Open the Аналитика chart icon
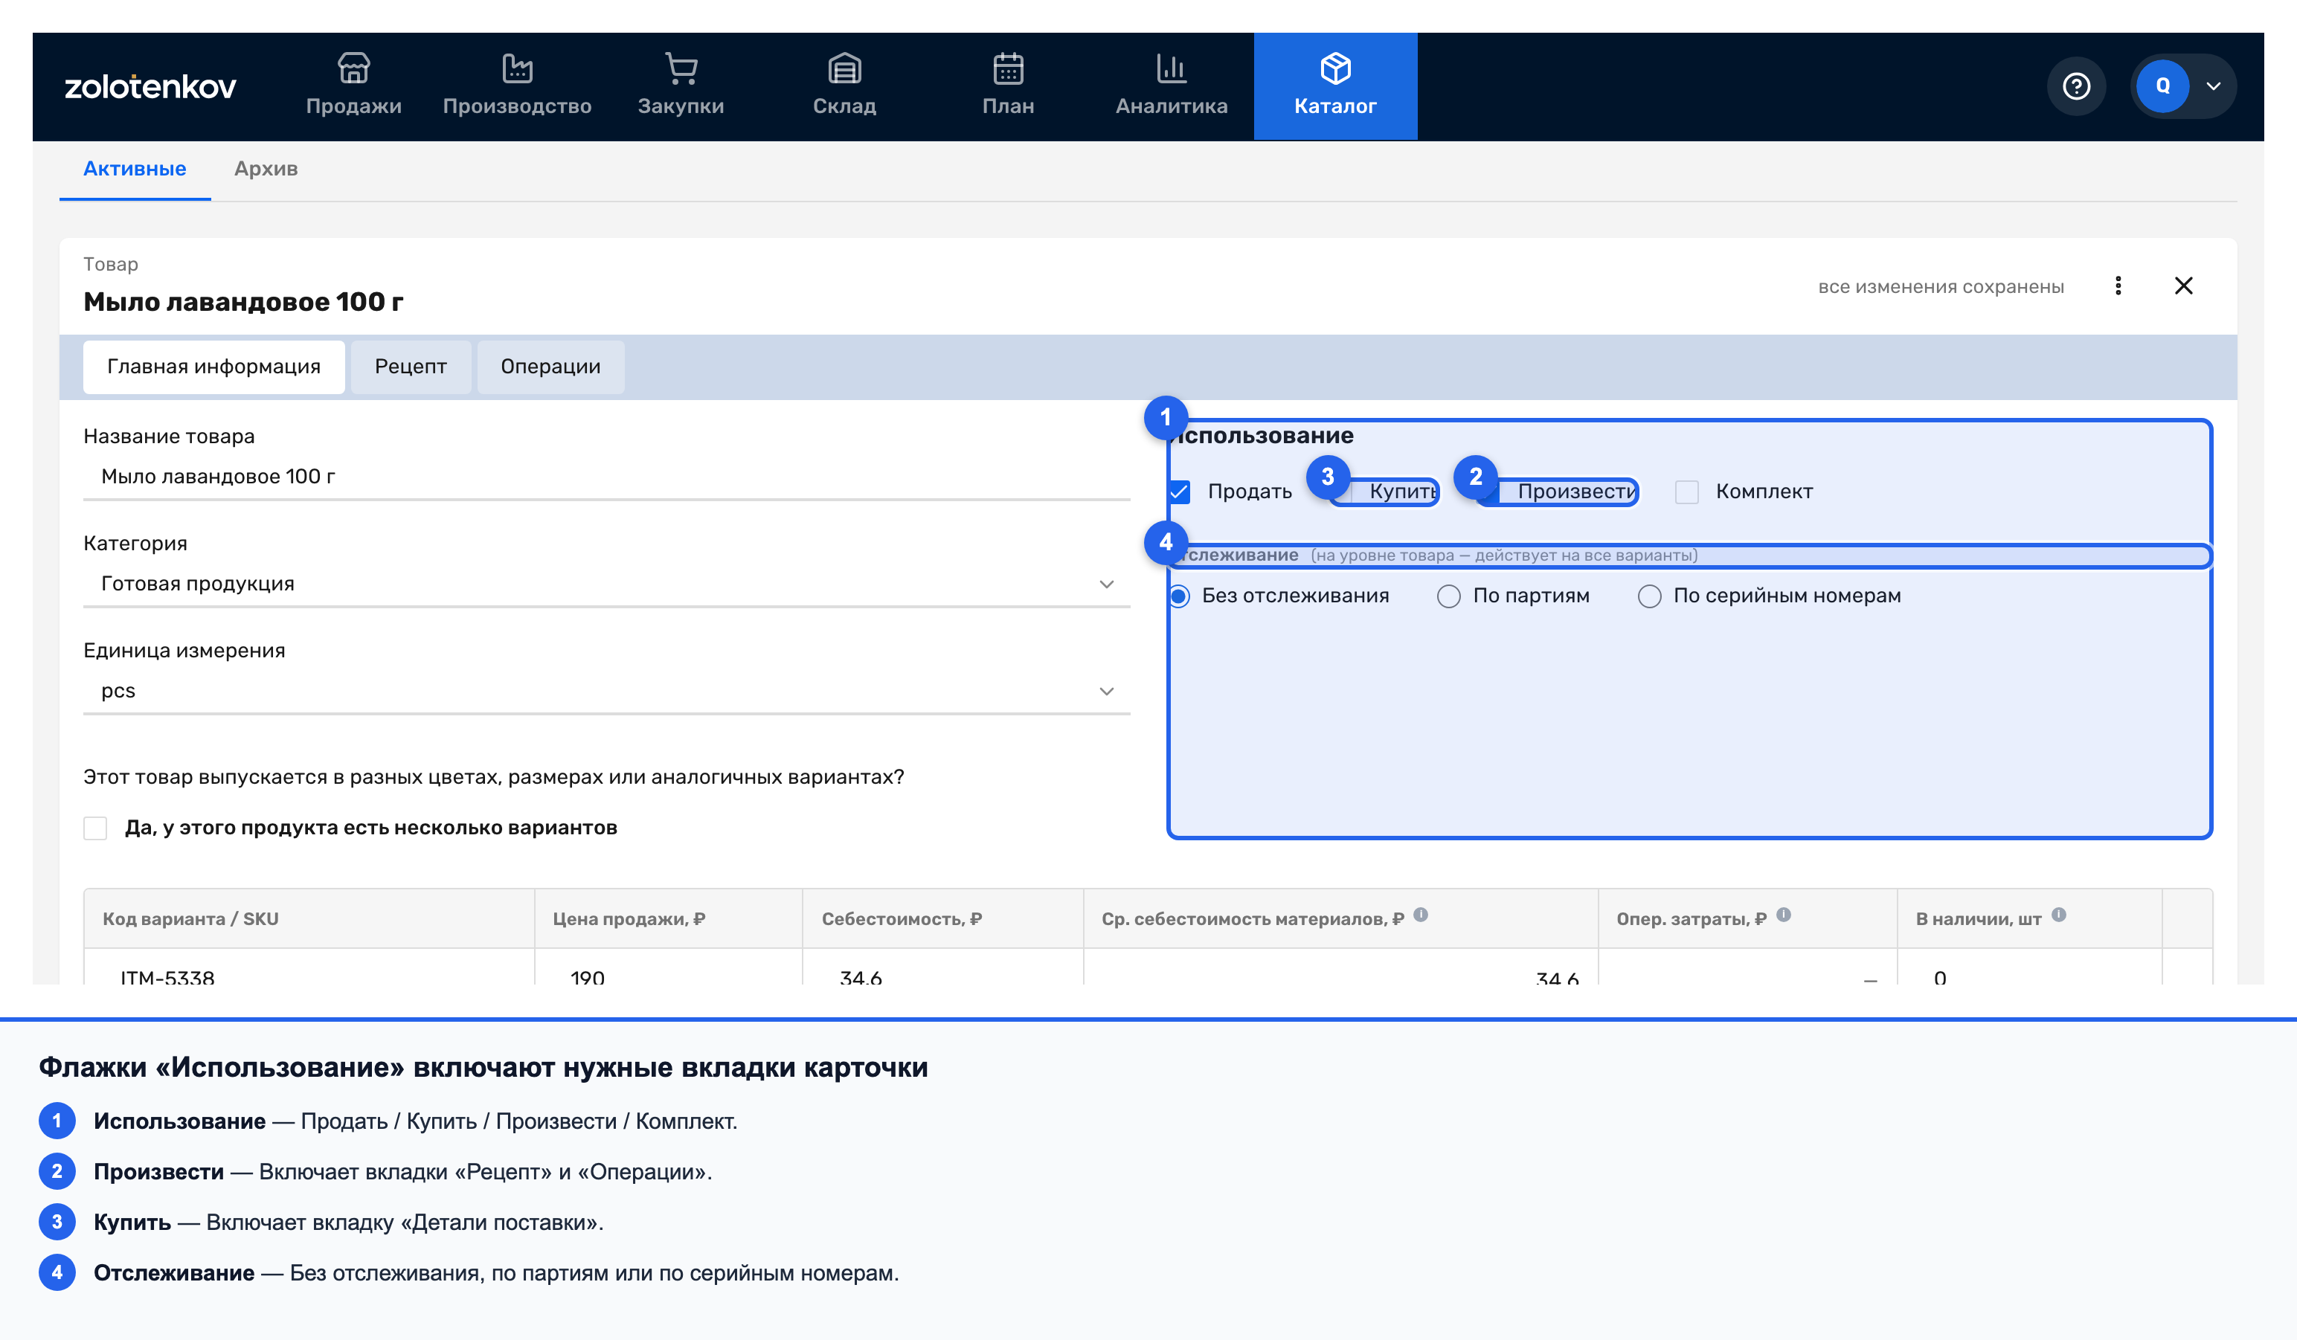Viewport: 2297px width, 1340px height. pos(1172,68)
